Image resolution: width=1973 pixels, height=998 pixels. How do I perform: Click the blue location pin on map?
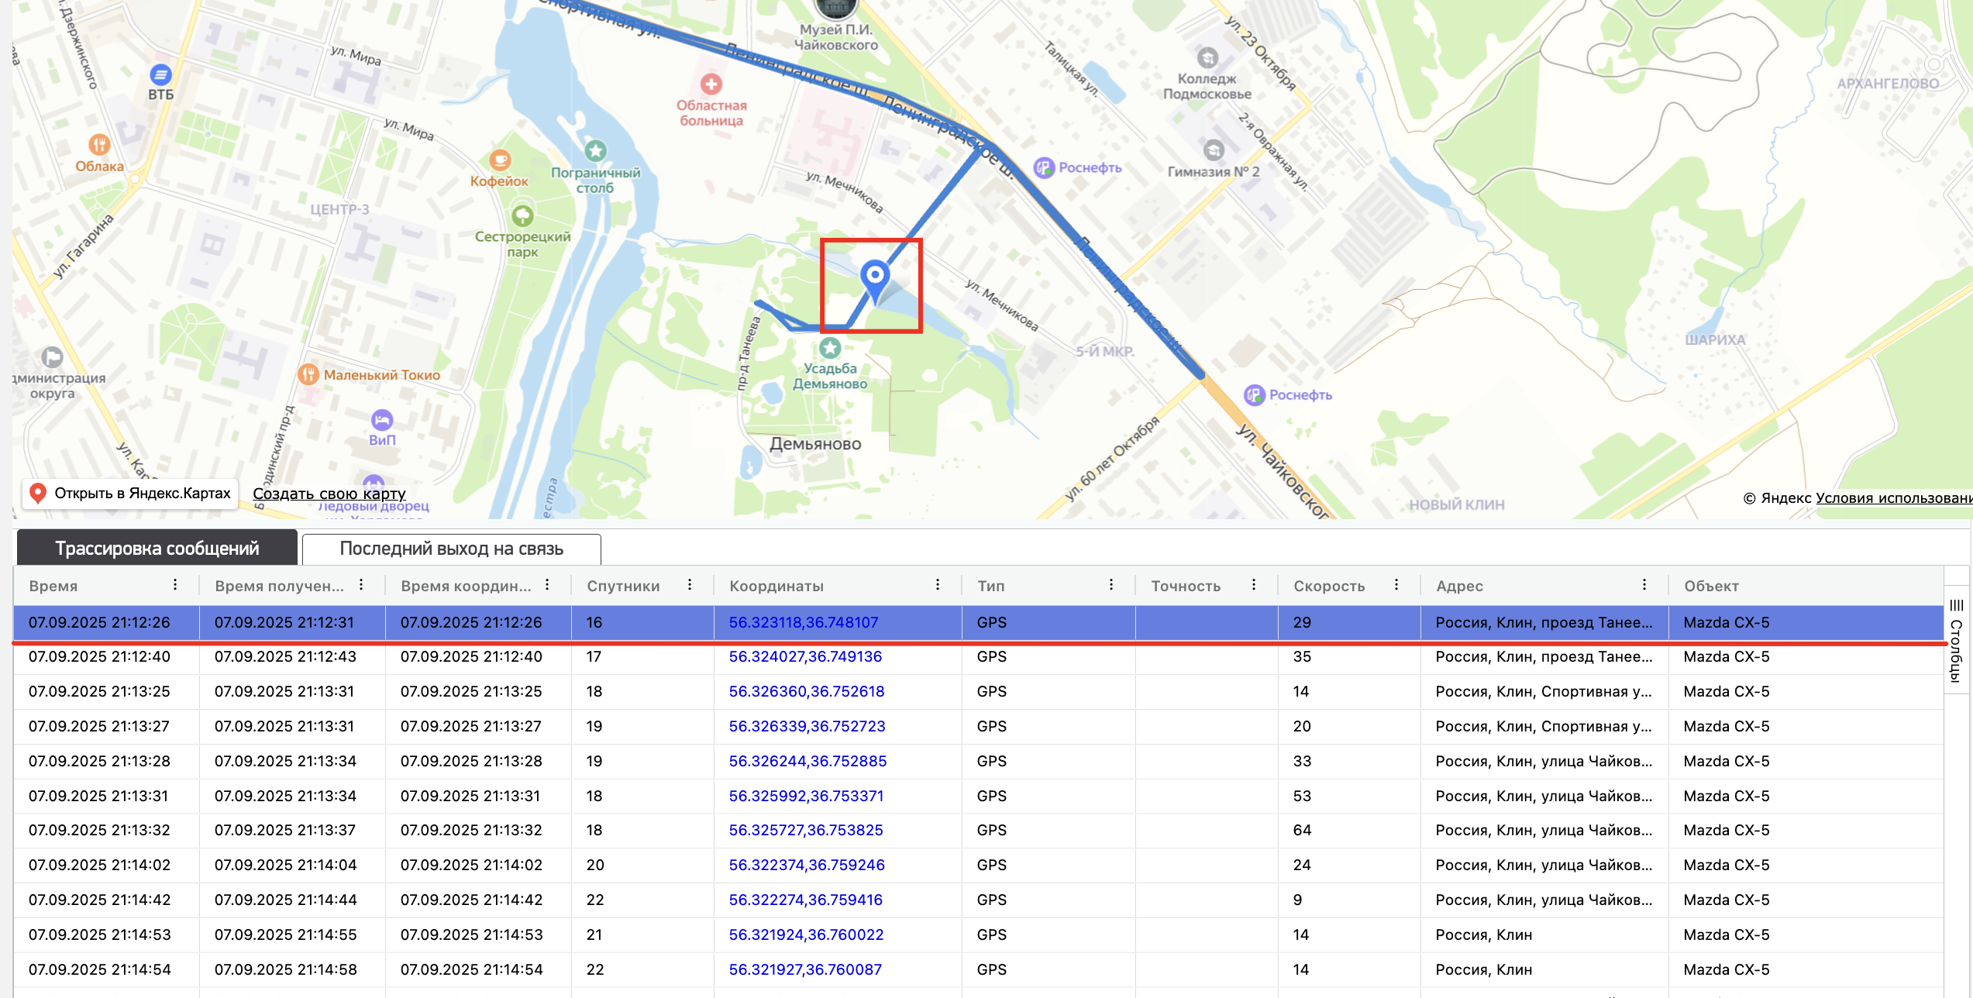coord(875,277)
